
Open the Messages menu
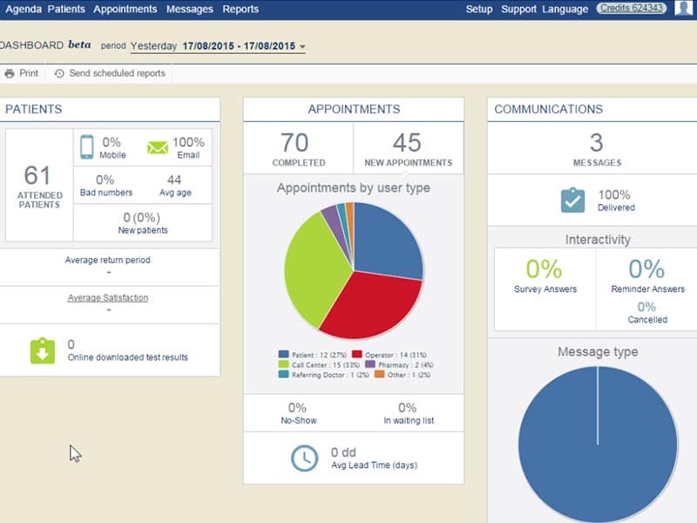190,9
